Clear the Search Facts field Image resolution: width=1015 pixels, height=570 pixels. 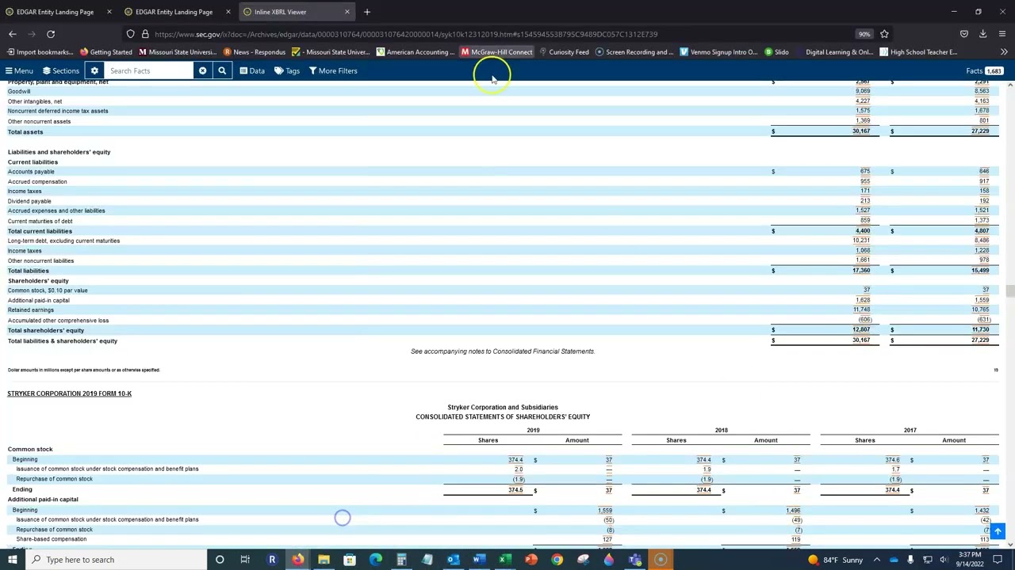pyautogui.click(x=202, y=71)
